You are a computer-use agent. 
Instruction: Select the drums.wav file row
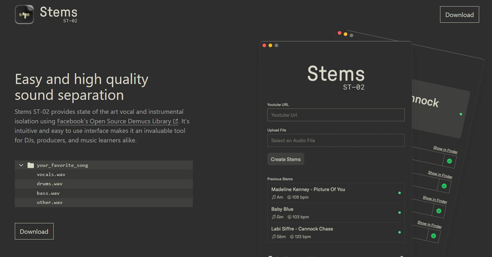104,184
